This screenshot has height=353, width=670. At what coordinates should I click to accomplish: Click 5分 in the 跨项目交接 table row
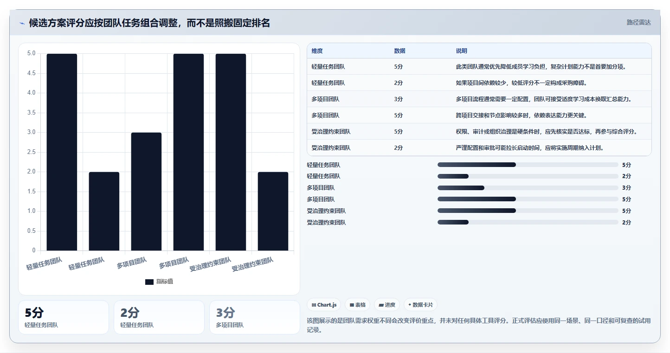click(399, 116)
